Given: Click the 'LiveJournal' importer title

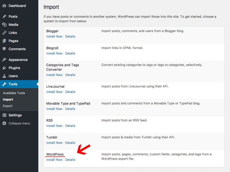Looking at the screenshot, I should click(55, 86).
